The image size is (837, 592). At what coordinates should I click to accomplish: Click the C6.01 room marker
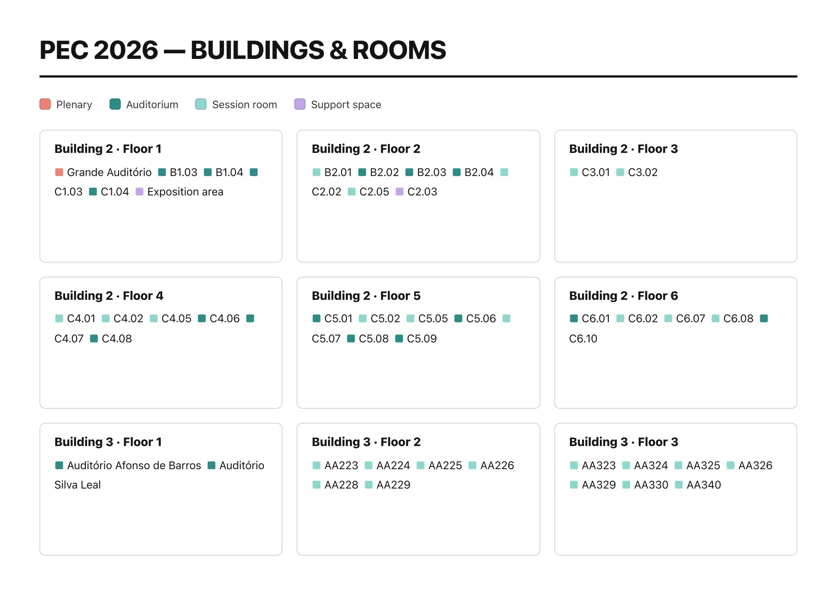click(574, 319)
